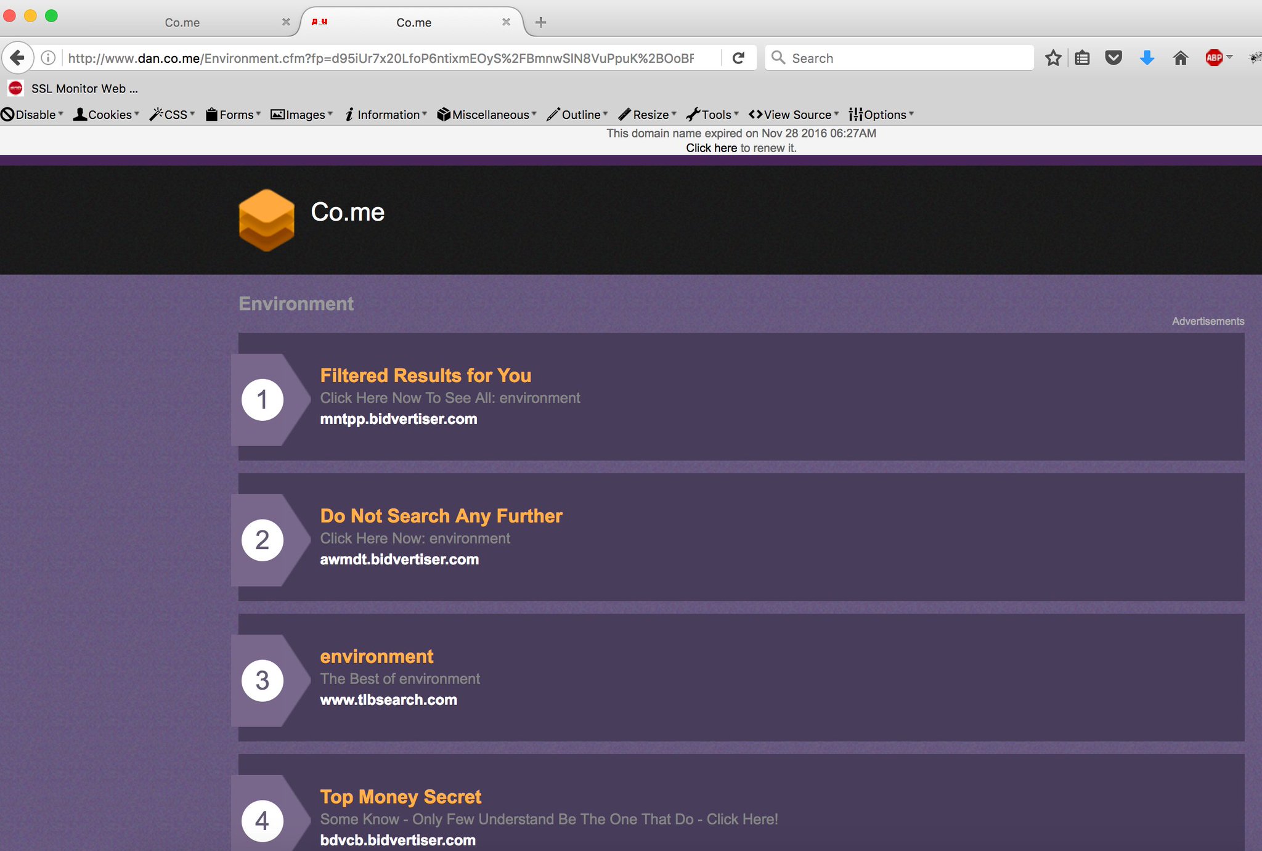Open the Options menu
This screenshot has height=851, width=1262.
click(881, 115)
